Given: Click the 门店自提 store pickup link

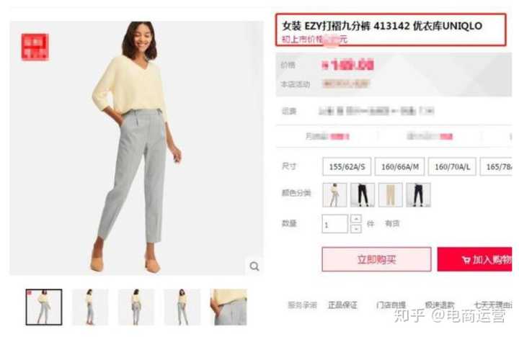Looking at the screenshot, I should point(391,305).
